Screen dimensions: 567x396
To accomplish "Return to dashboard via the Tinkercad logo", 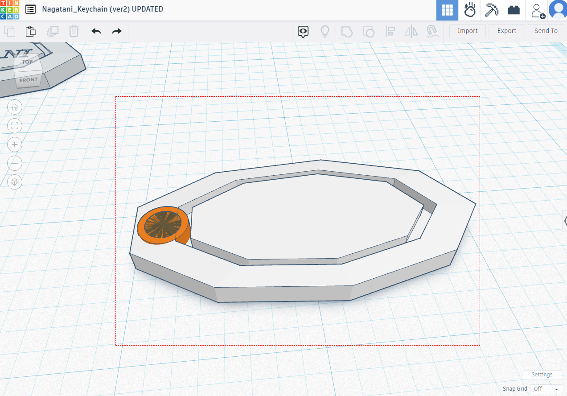I will point(10,9).
